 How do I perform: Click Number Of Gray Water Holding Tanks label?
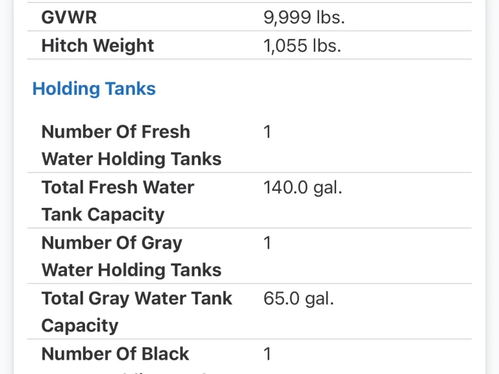(131, 256)
